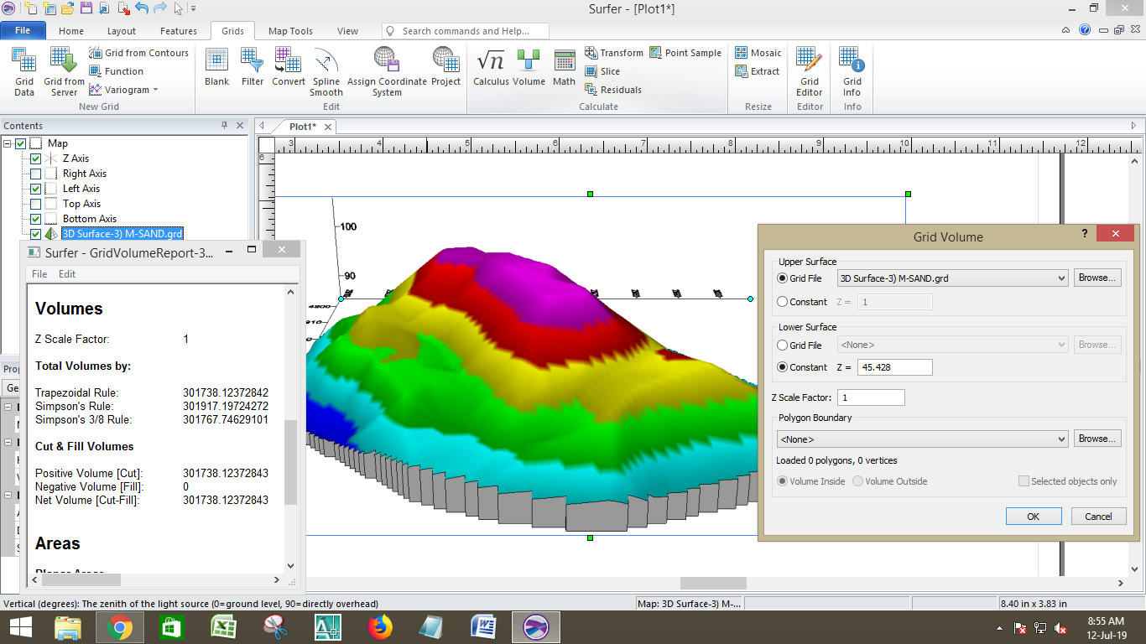Enable the Top Axis checkbox

35,204
